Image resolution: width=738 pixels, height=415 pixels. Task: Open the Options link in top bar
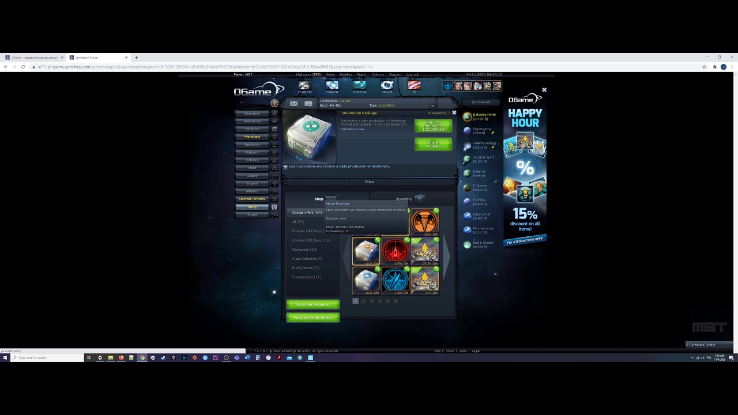[x=378, y=74]
